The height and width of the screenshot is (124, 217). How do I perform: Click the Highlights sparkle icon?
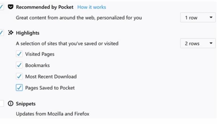pos(11,33)
